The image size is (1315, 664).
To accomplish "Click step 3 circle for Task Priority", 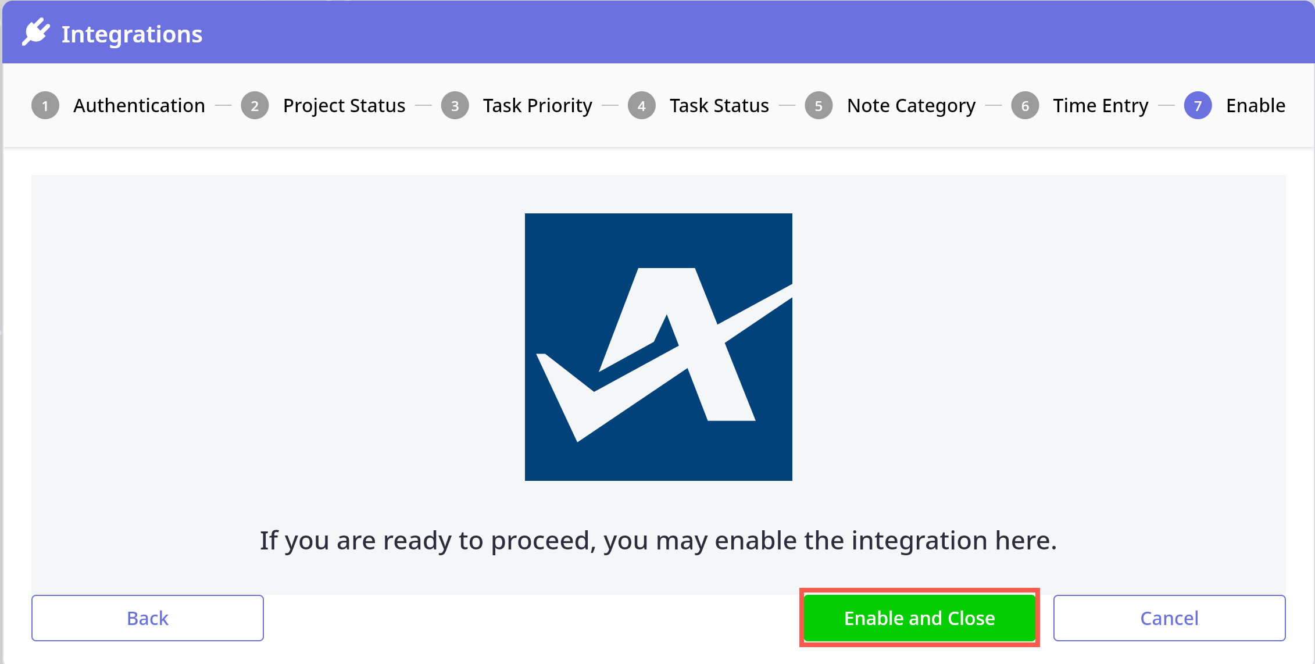I will [x=455, y=106].
